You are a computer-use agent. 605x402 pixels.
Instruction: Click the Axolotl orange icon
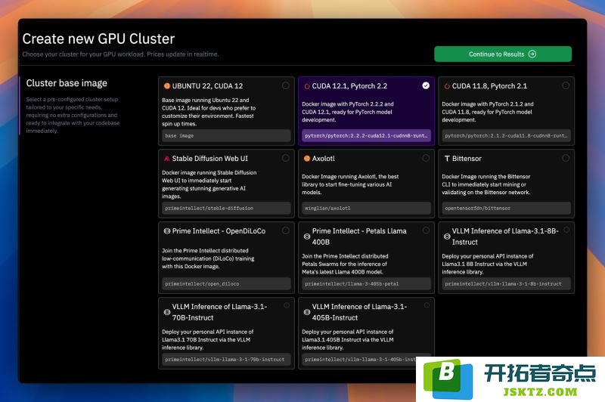pos(307,159)
